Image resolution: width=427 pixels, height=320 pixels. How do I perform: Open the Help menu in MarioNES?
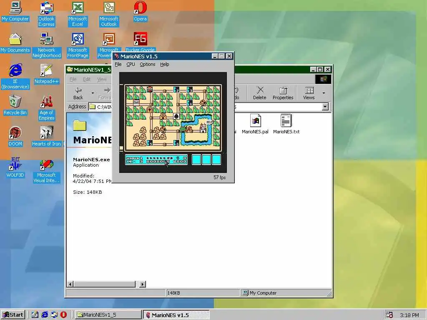164,64
